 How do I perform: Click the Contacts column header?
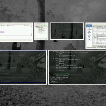point(41,26)
